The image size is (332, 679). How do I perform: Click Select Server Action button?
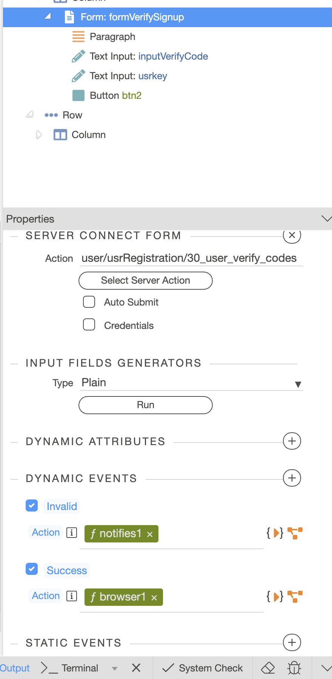[x=146, y=280]
